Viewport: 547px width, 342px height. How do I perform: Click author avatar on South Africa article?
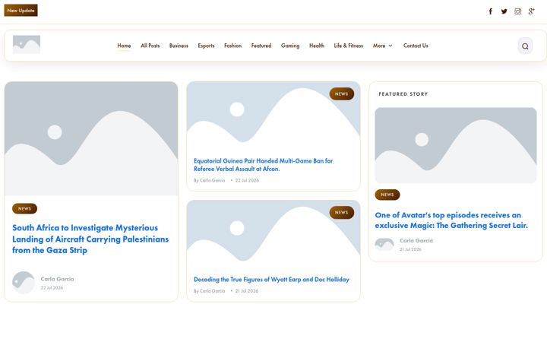24,283
